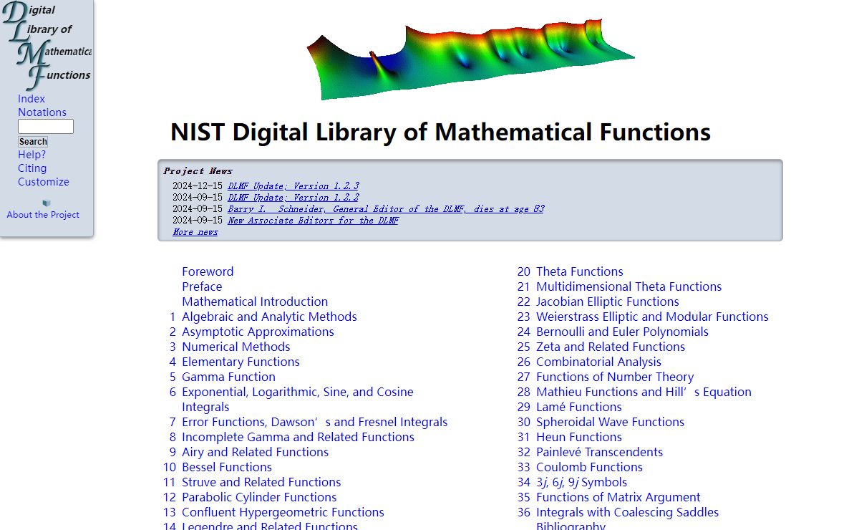Open chapter 12 Parabolic Cylinder Functions
The image size is (859, 530).
[259, 497]
